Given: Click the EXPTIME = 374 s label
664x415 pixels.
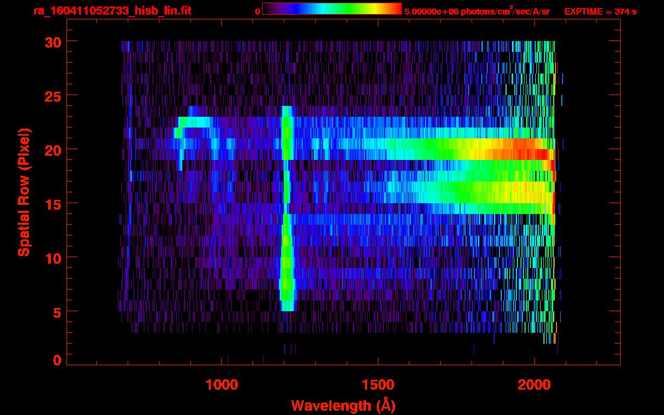Looking at the screenshot, I should [x=600, y=11].
